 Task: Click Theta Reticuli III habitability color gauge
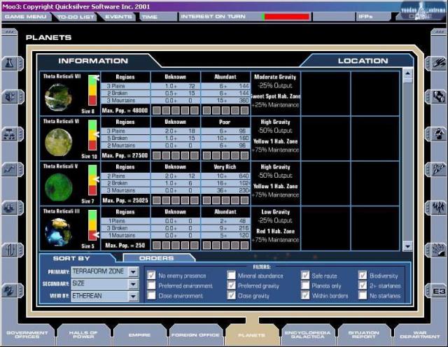click(92, 225)
